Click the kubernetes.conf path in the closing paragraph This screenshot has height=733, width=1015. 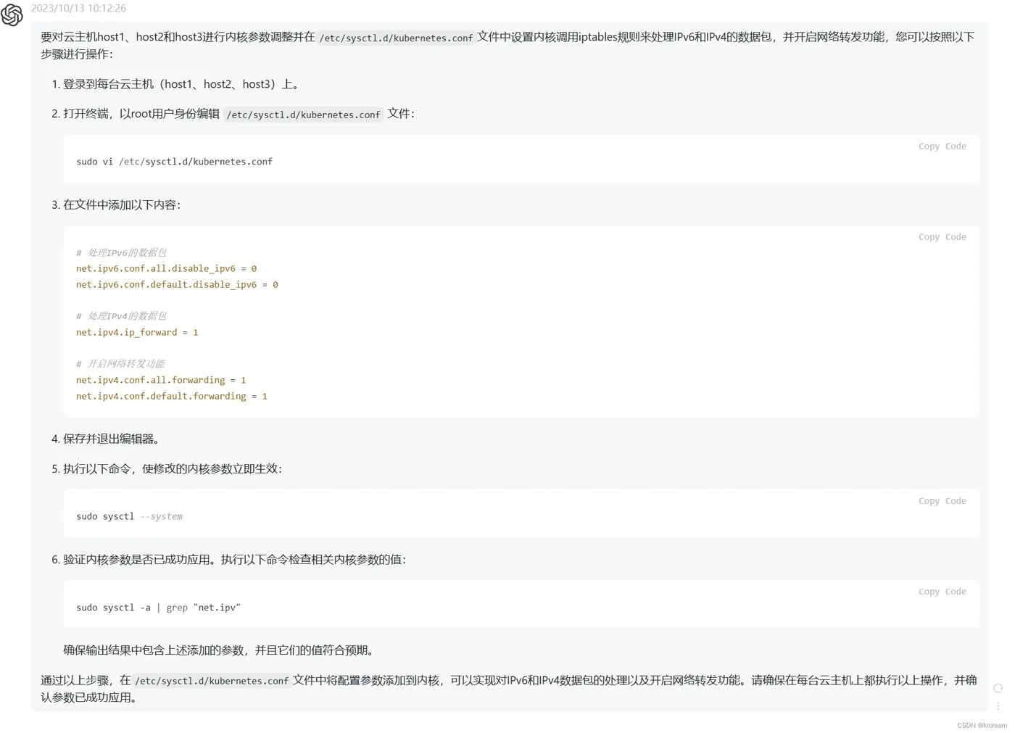coord(212,681)
